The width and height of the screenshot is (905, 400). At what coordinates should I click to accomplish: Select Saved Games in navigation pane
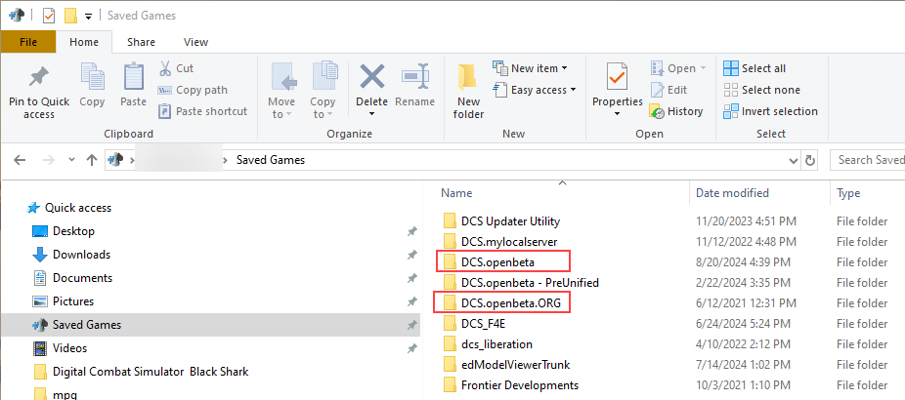[210, 325]
